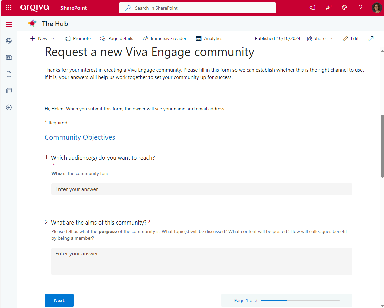Viewport: 384px width, 308px height.
Task: Open the megaphone announcements icon
Action: [x=312, y=8]
